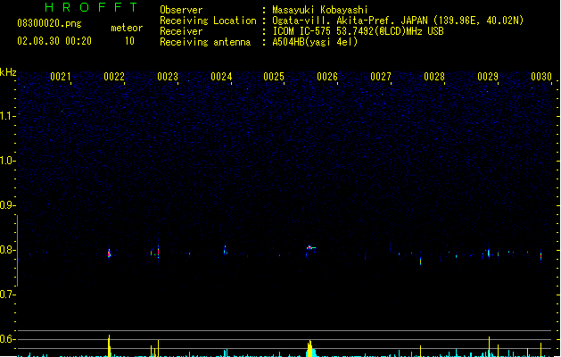Click the 0.7 kHz axis label
The width and height of the screenshot is (561, 357).
pyautogui.click(x=7, y=295)
